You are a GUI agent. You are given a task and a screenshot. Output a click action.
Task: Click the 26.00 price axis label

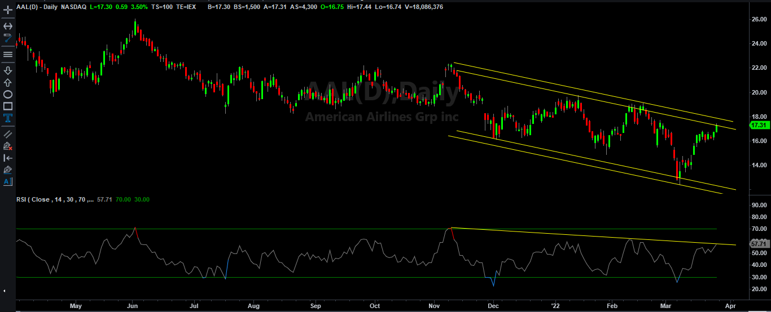point(759,19)
